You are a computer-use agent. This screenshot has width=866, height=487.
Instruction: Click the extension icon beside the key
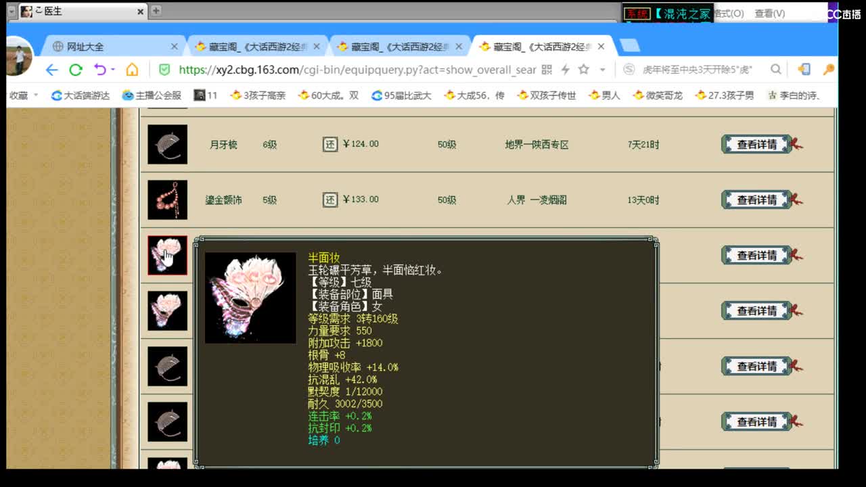click(x=804, y=69)
